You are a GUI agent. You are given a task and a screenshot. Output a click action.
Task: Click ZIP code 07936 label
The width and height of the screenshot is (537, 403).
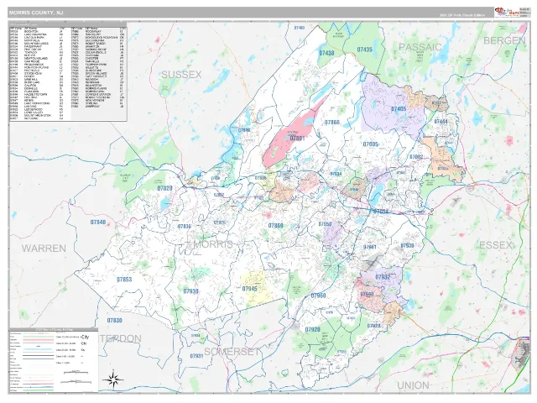pyautogui.click(x=407, y=246)
